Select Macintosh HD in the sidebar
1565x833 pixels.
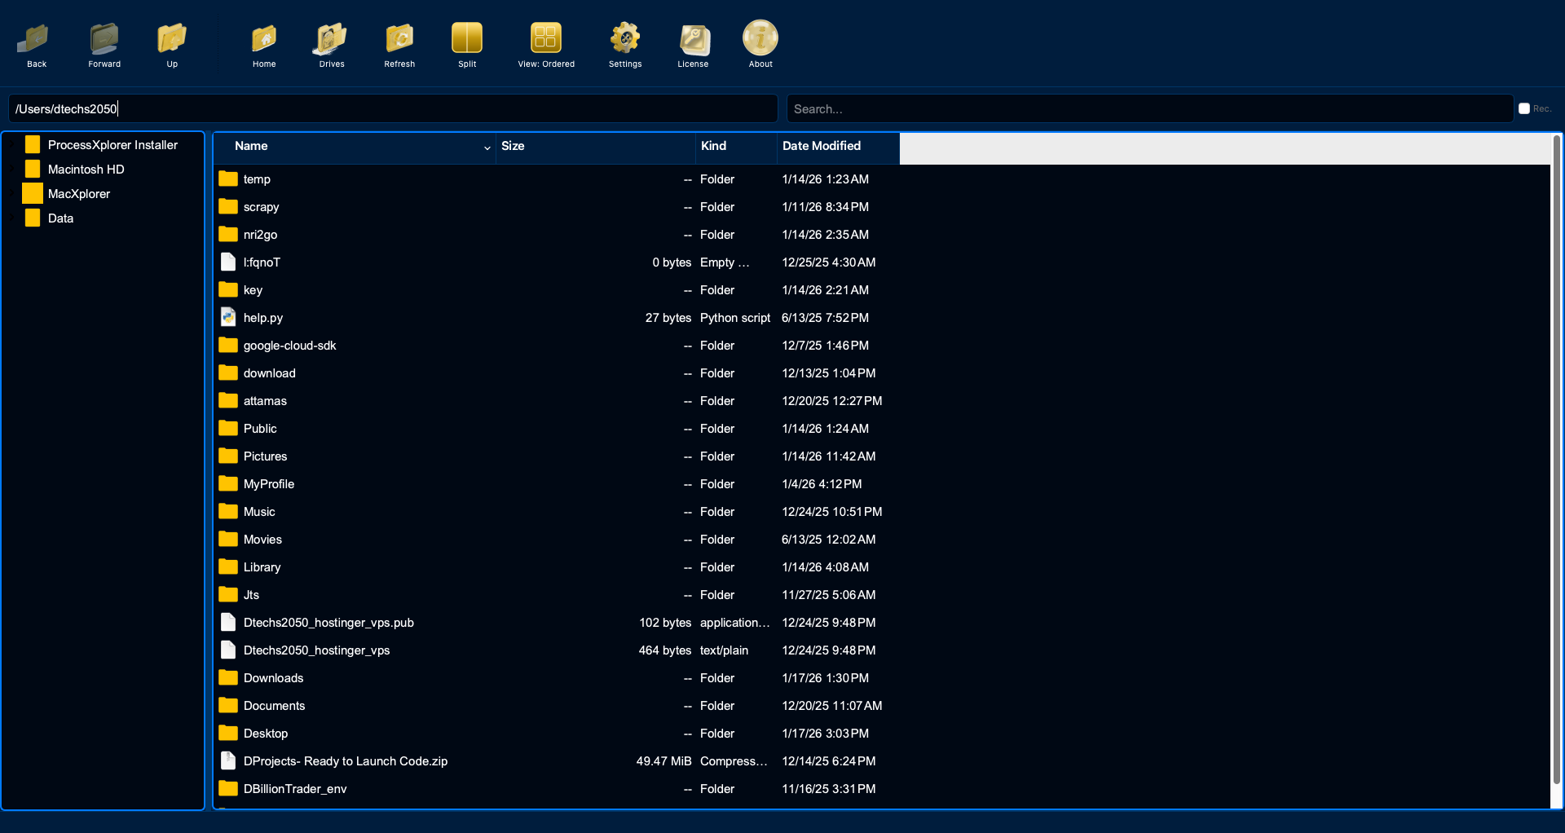85,169
